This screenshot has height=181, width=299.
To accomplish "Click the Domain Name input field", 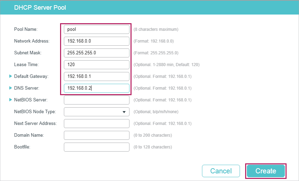I will (x=96, y=135).
